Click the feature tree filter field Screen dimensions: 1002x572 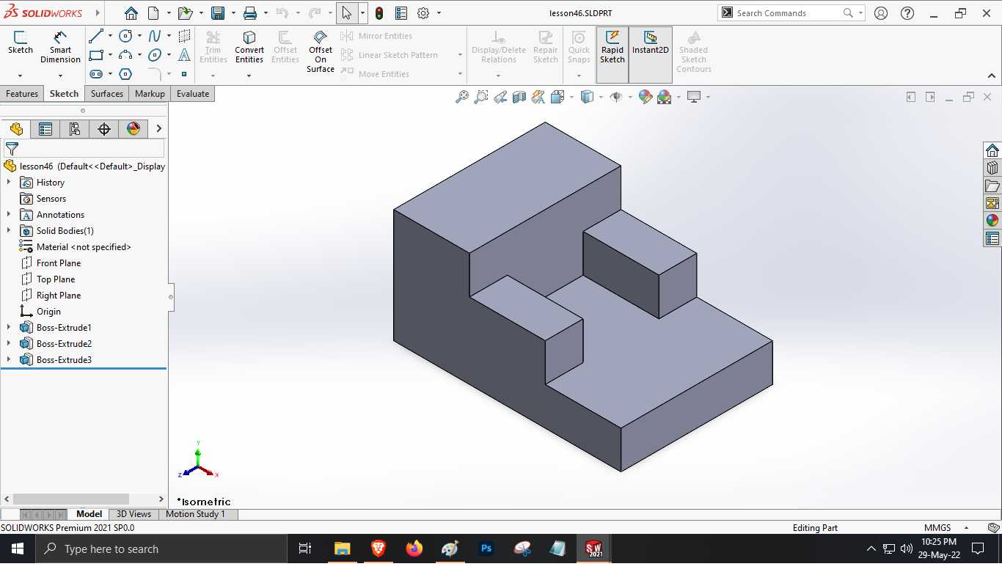coord(84,149)
